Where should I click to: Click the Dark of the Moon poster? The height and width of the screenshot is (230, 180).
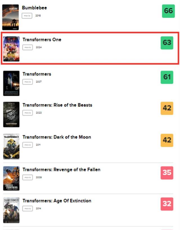11,147
